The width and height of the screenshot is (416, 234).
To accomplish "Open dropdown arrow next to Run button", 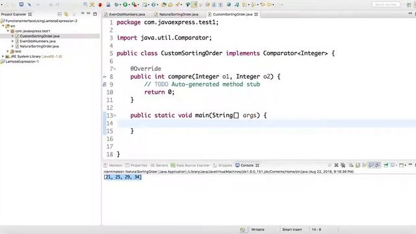I will click(129, 5).
